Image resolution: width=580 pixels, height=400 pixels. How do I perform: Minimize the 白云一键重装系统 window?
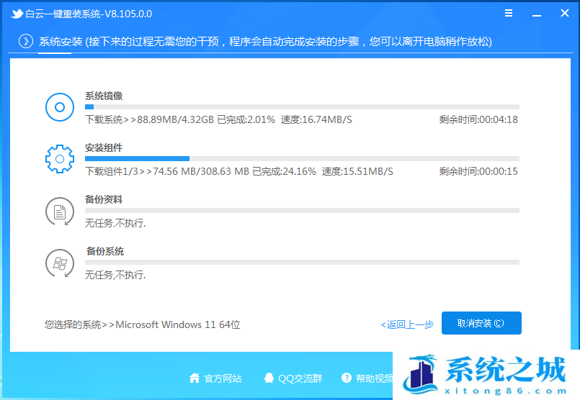click(x=537, y=16)
